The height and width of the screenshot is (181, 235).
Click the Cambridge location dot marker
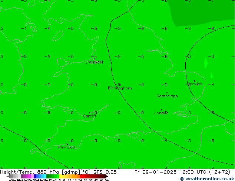click(x=167, y=93)
